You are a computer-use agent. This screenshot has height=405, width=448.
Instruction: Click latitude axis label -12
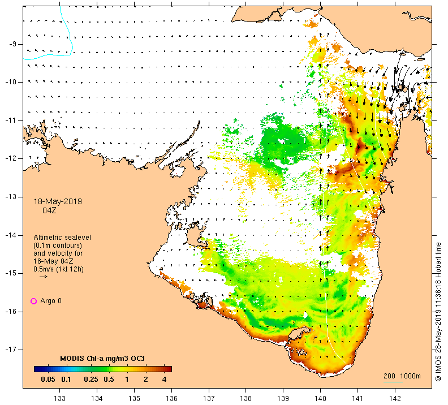(11, 158)
